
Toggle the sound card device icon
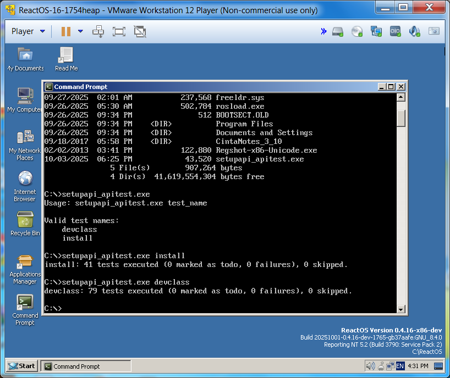[414, 31]
